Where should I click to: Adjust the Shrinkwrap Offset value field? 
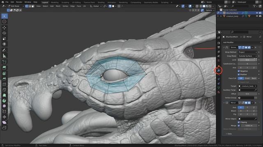click(x=247, y=94)
